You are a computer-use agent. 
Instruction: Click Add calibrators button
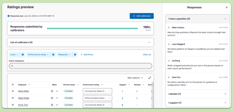pos(142,16)
